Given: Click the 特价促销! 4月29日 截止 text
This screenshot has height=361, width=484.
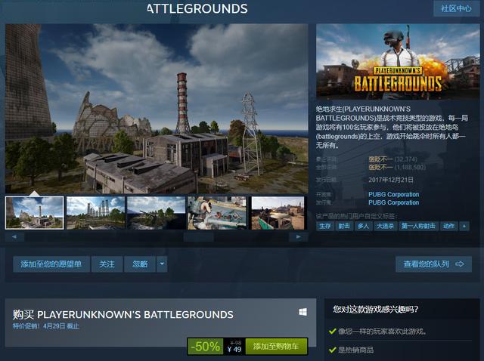Looking at the screenshot, I should 45,326.
